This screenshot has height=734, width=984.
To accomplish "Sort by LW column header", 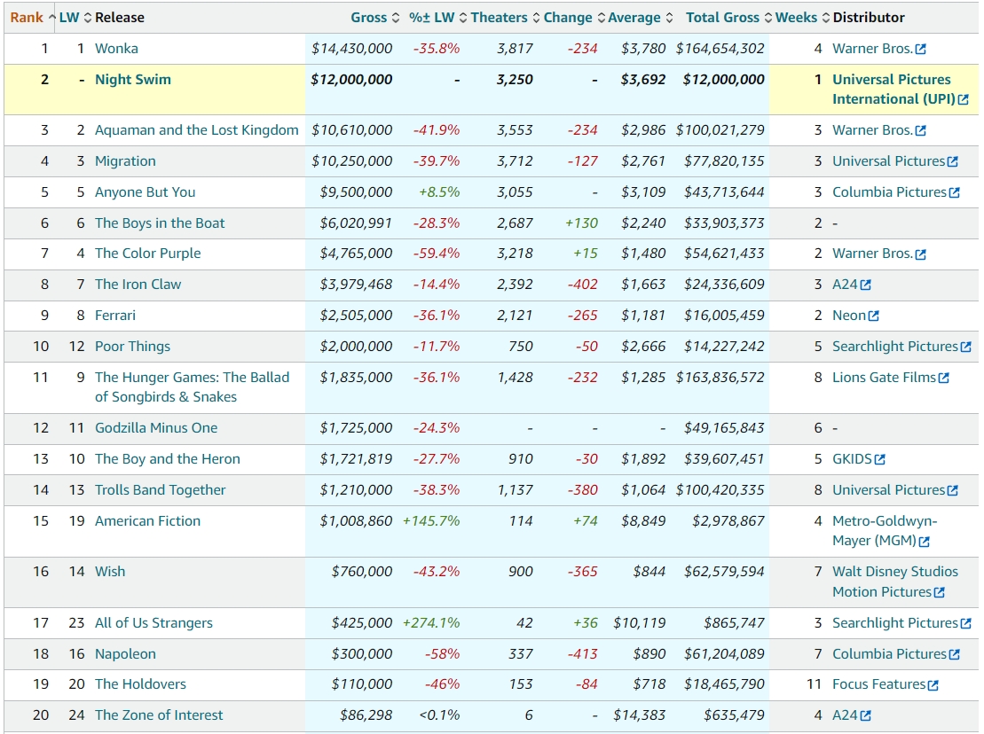I will [75, 18].
